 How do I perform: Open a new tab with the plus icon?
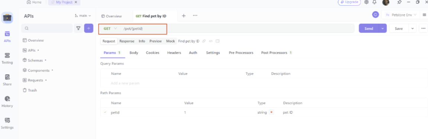pos(184,16)
